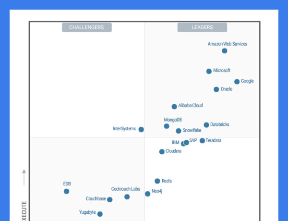Click the Snowflake data point
Image resolution: width=288 pixels, height=221 pixels.
(x=179, y=131)
